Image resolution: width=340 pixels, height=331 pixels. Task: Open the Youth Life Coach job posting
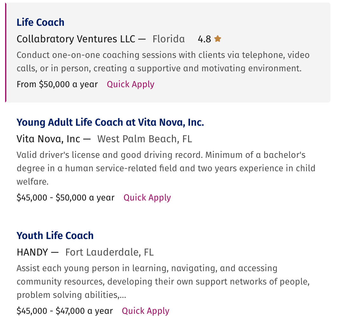55,236
